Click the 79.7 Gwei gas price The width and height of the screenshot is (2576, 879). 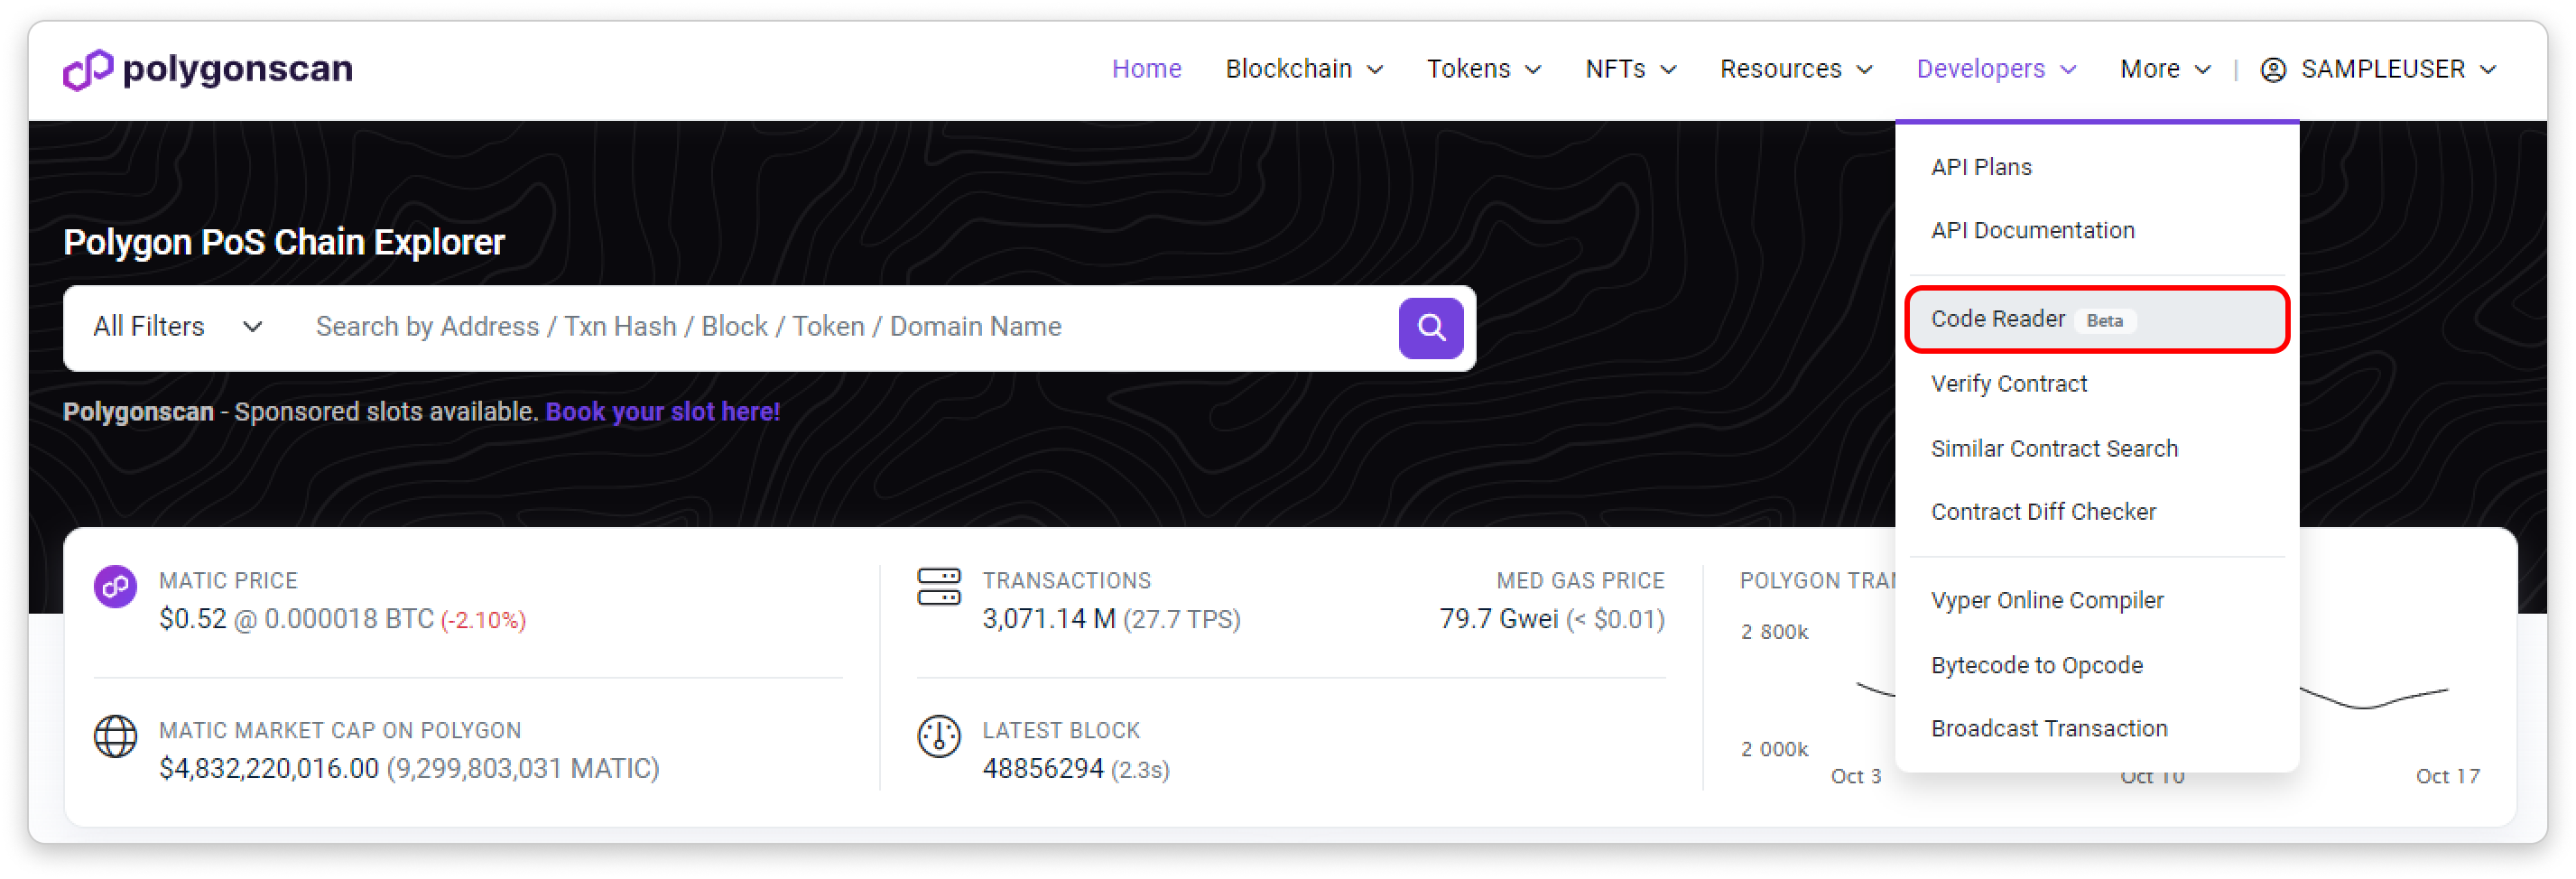click(1498, 619)
